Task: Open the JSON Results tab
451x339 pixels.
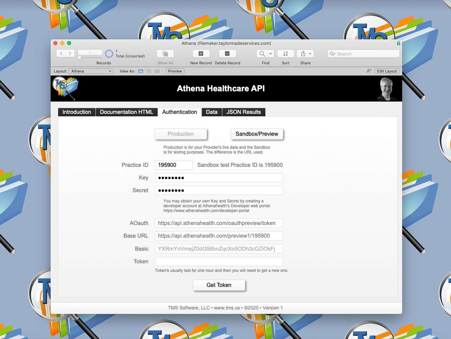Action: click(244, 112)
